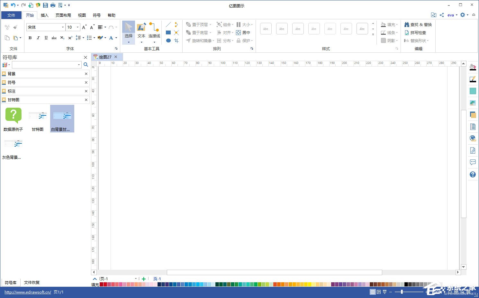The height and width of the screenshot is (298, 479).
Task: Select the crop tool icon
Action: coord(176,41)
